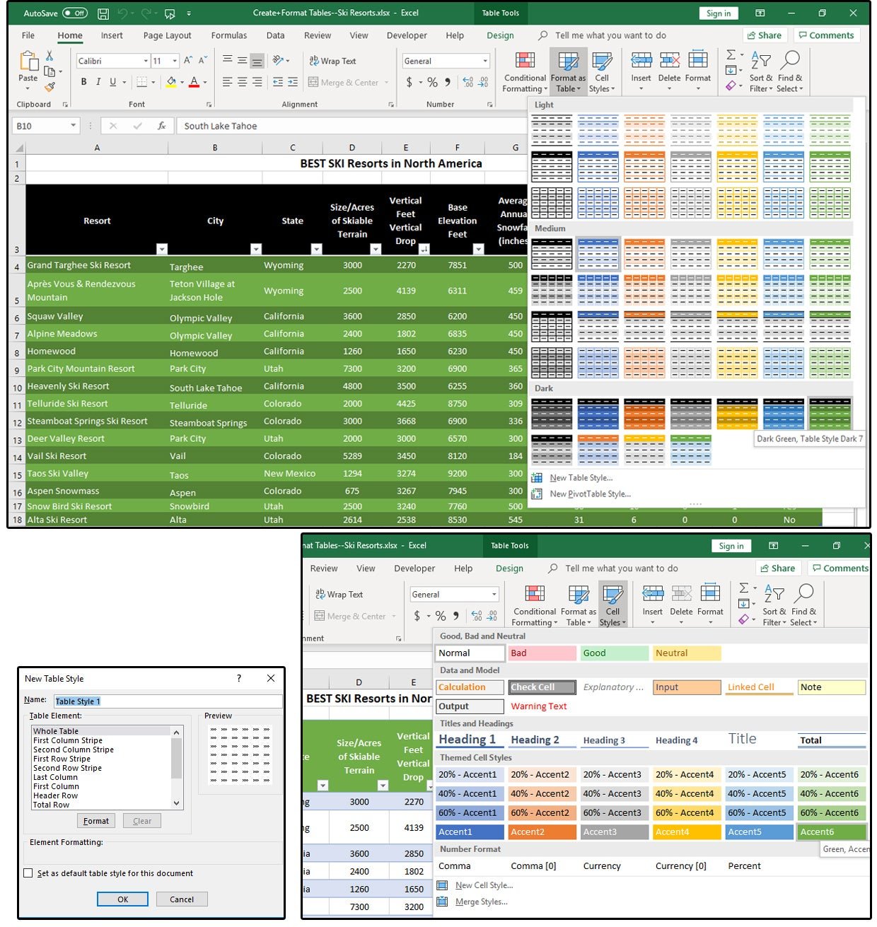Click Find & Select magnifier in top window
Image resolution: width=877 pixels, height=927 pixels.
790,60
